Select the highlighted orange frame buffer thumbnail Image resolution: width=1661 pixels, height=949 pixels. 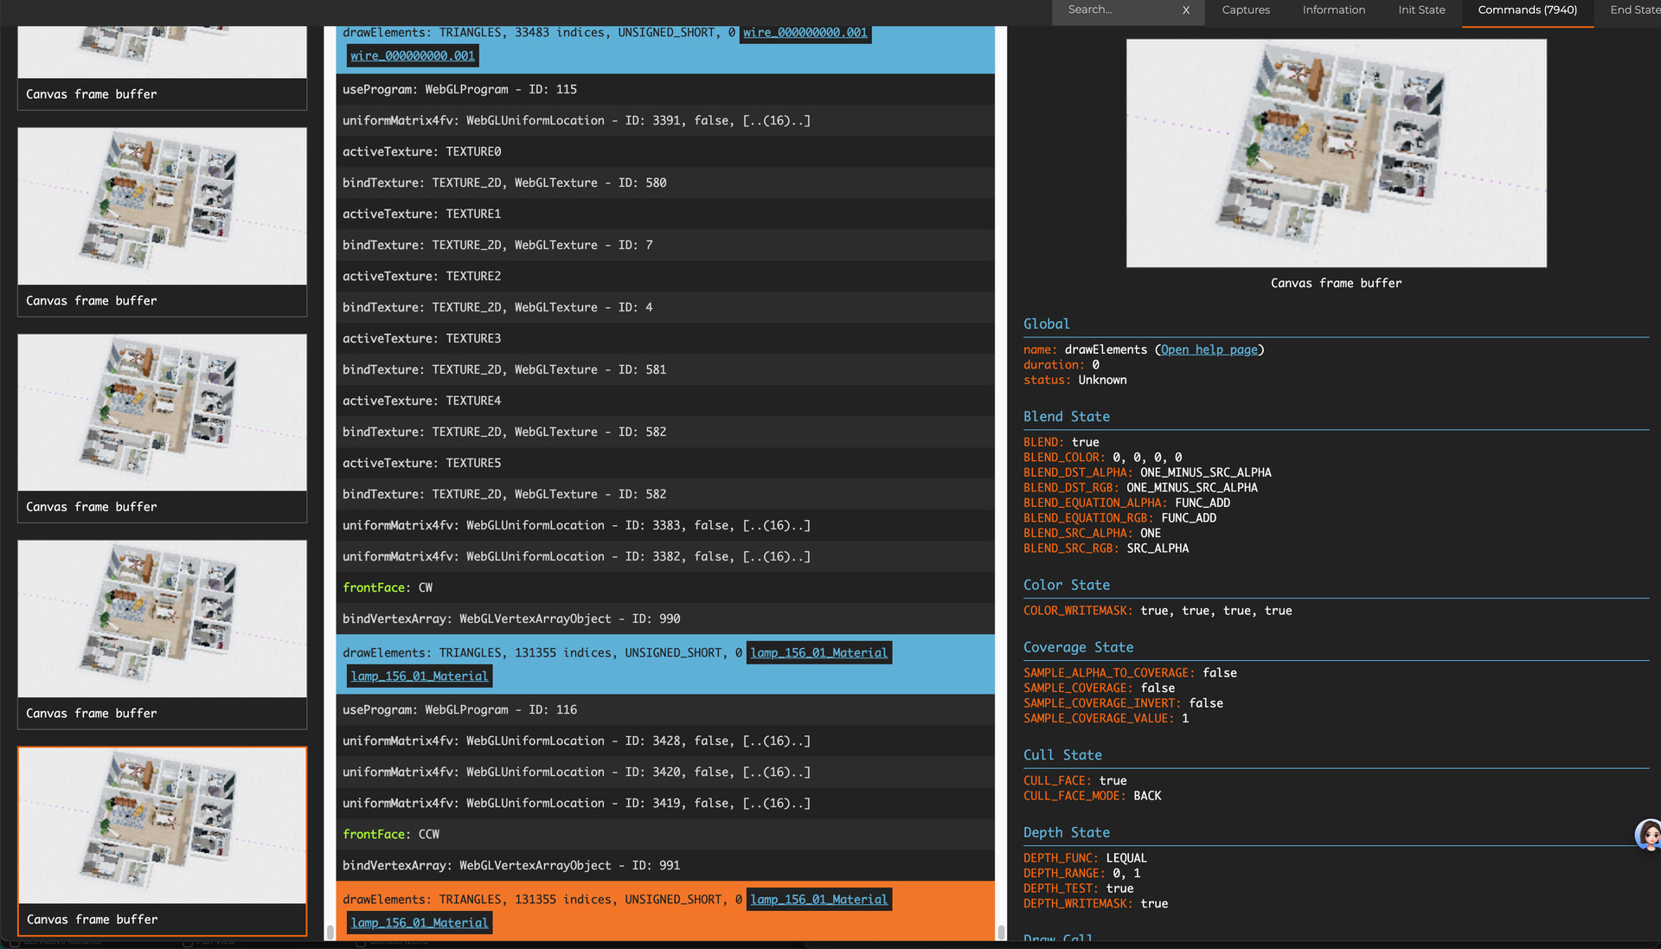click(x=162, y=826)
